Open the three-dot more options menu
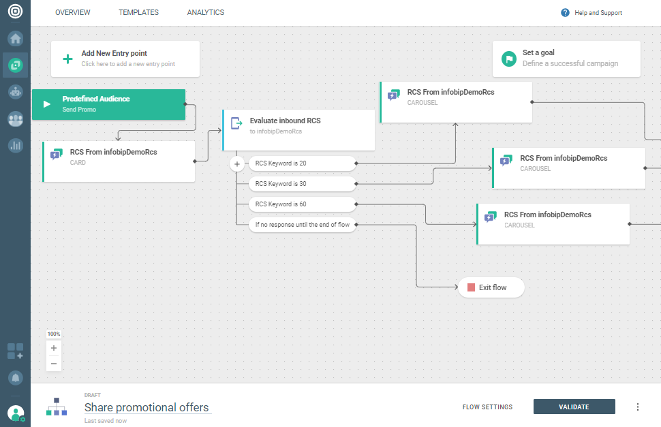Screen dimensions: 661x427 click(x=638, y=407)
